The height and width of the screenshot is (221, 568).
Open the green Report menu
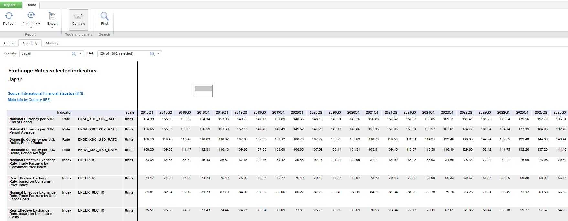[x=11, y=5]
